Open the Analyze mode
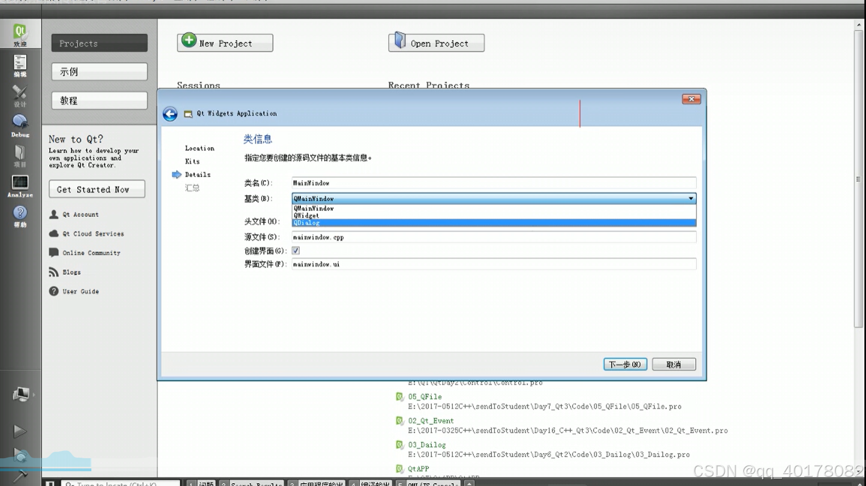This screenshot has width=866, height=486. [x=20, y=186]
